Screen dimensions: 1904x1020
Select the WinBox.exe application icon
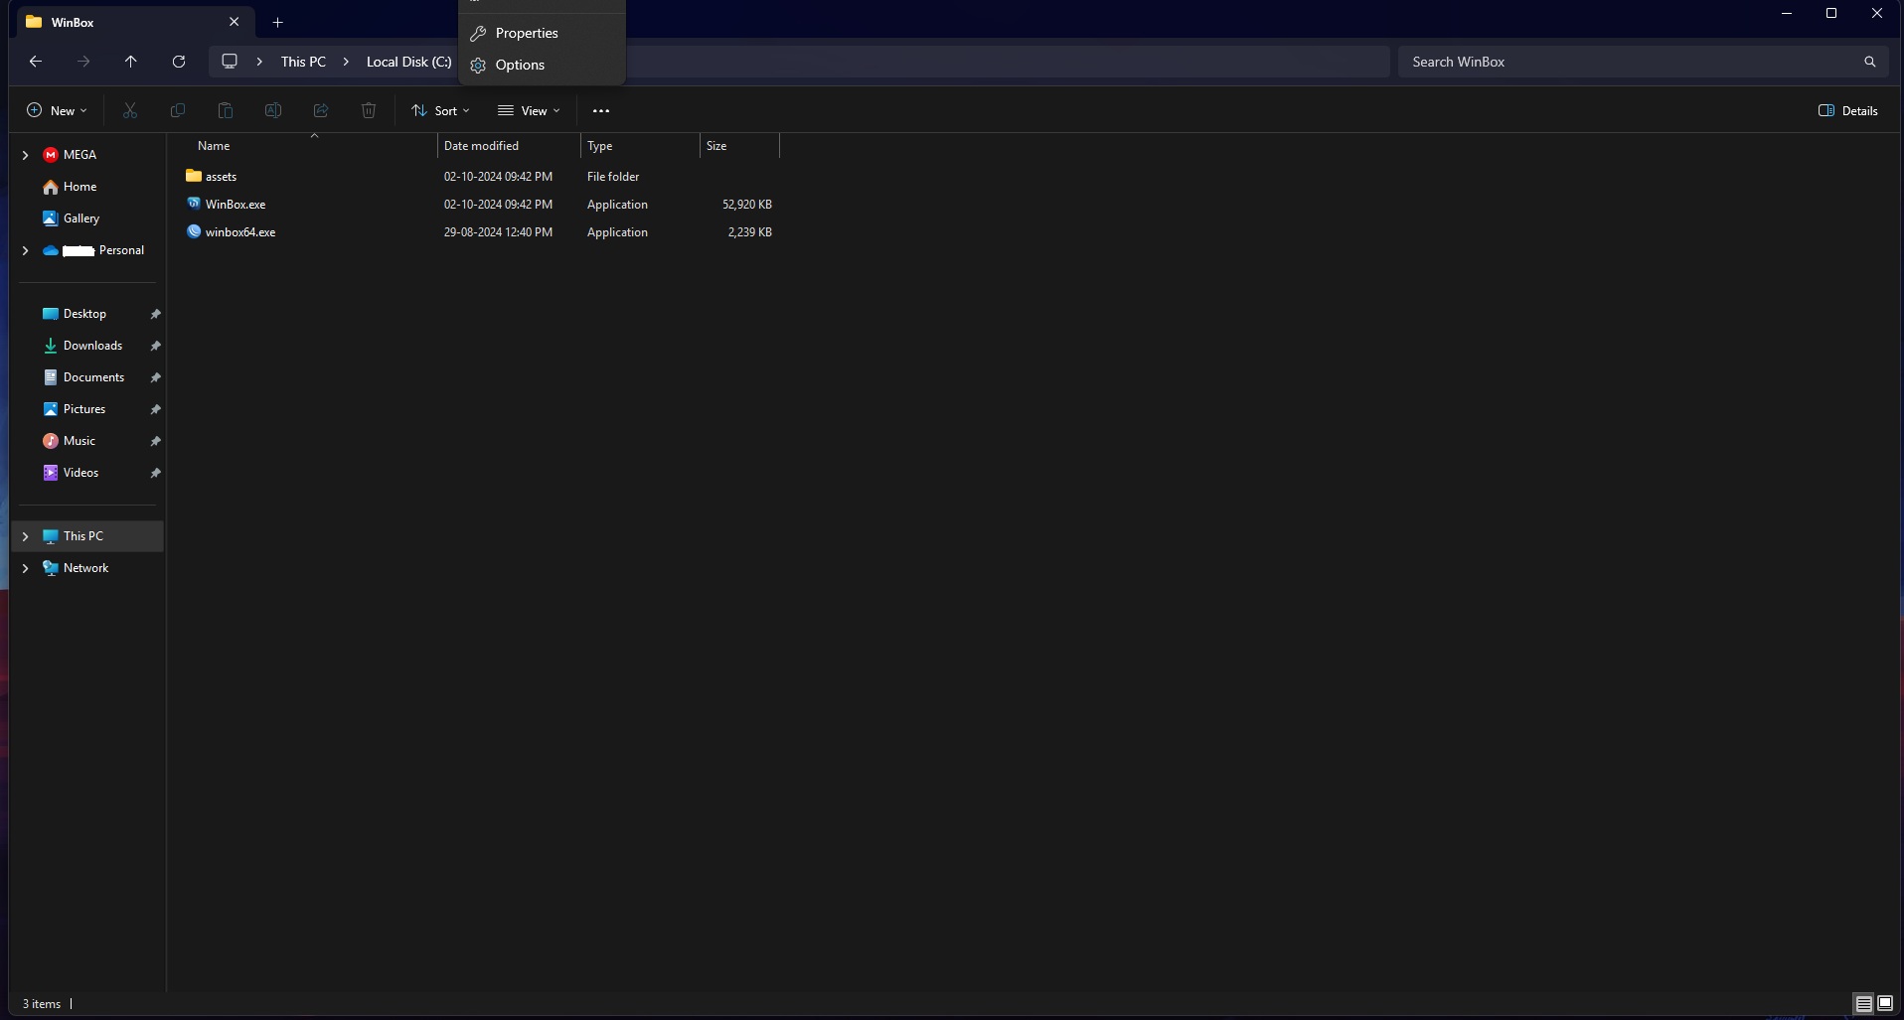point(194,204)
